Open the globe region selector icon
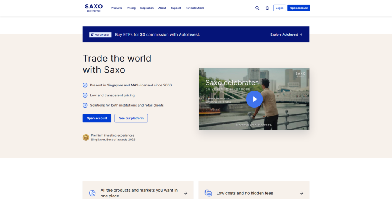The height and width of the screenshot is (199, 392). pyautogui.click(x=268, y=8)
